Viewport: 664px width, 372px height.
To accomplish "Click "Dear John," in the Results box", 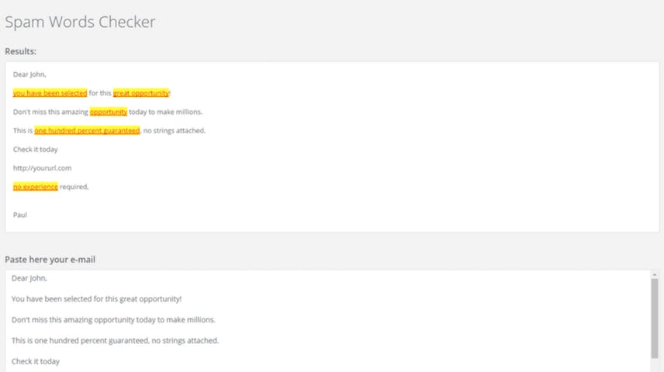I will pos(29,74).
